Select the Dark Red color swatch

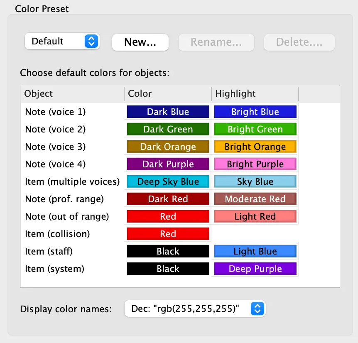(168, 199)
